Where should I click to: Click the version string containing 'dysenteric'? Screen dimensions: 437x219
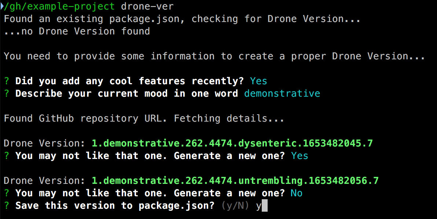tap(232, 143)
